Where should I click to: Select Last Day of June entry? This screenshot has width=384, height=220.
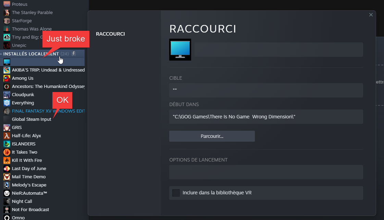click(x=29, y=168)
